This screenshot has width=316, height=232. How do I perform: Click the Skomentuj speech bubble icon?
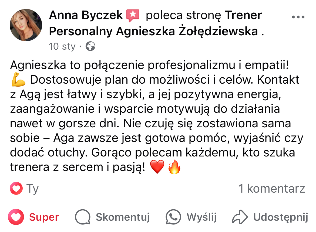(82, 217)
